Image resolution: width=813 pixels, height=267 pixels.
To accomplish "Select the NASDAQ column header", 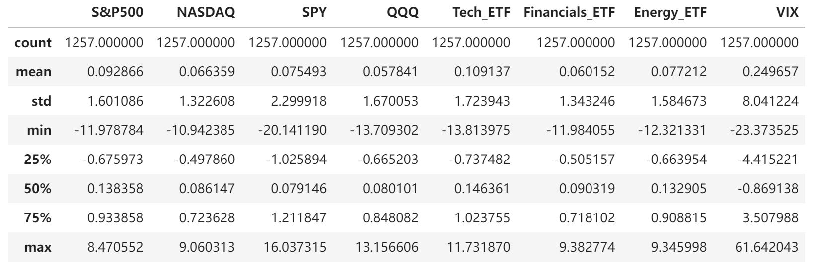I will point(206,13).
